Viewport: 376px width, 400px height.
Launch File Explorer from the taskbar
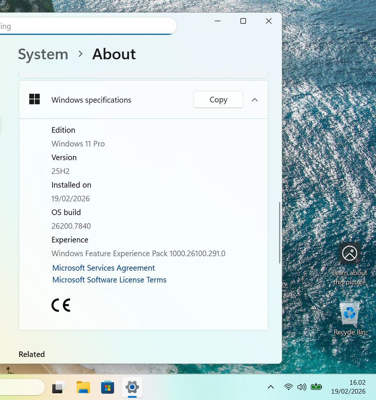coord(83,387)
